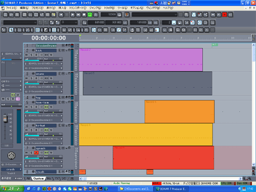Click the tempo metronome icon beside 120.00
The width and height of the screenshot is (256, 192).
pos(119,15)
